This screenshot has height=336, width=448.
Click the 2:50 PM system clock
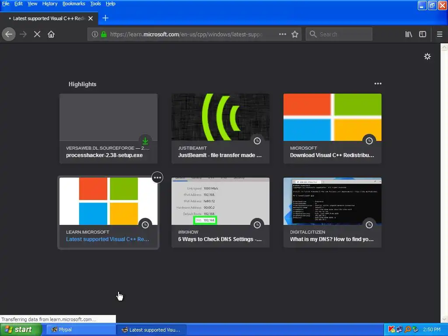click(x=432, y=329)
